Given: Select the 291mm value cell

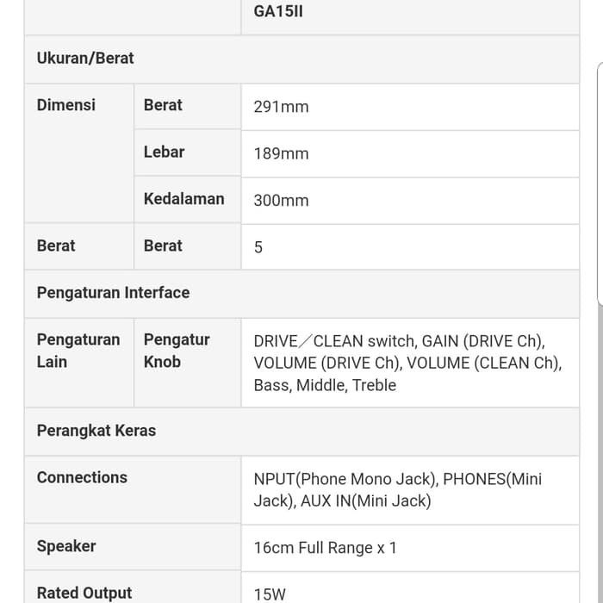Looking at the screenshot, I should pyautogui.click(x=281, y=107).
